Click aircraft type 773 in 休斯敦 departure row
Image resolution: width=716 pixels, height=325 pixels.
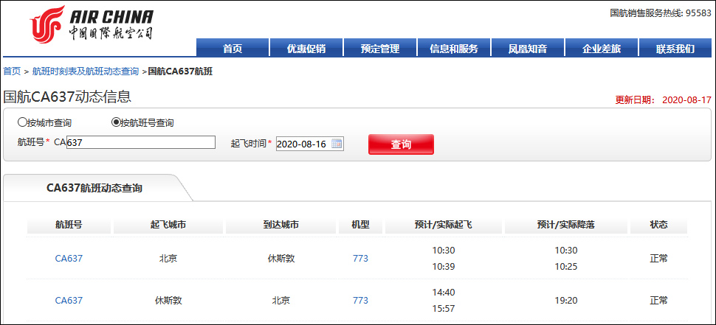click(x=360, y=301)
